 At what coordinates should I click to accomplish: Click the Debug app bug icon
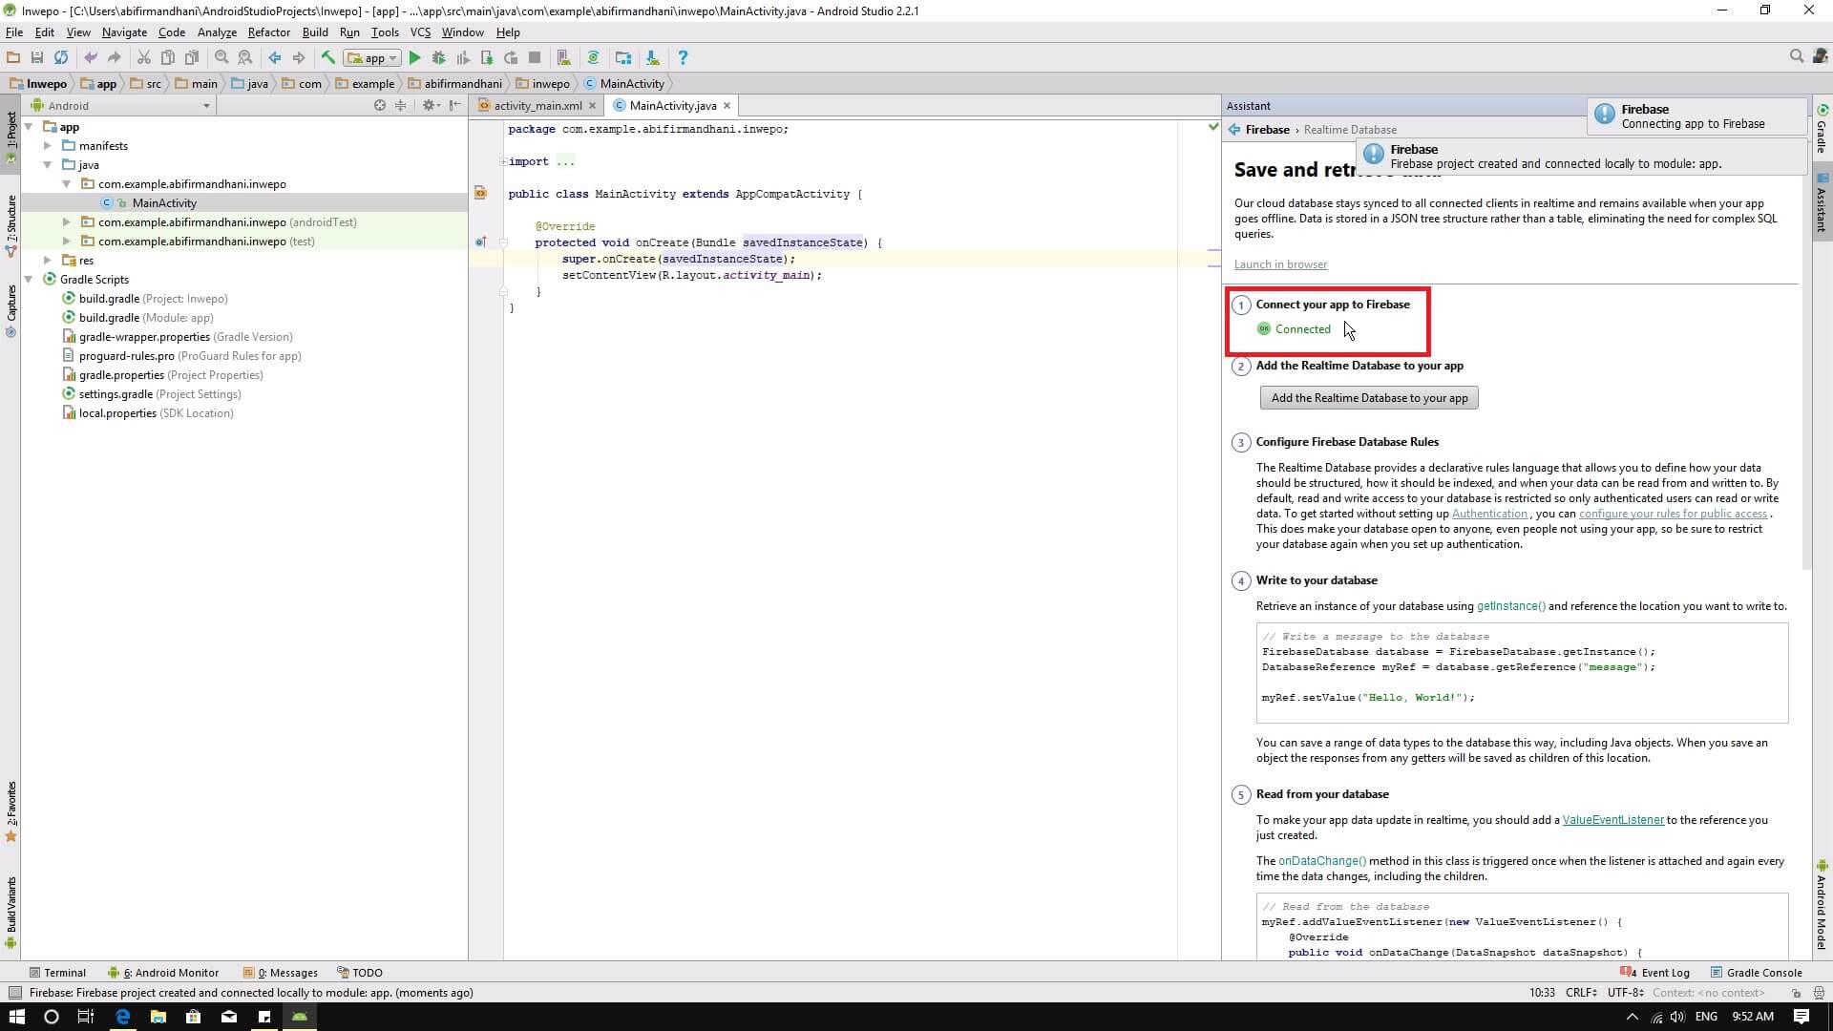[438, 58]
